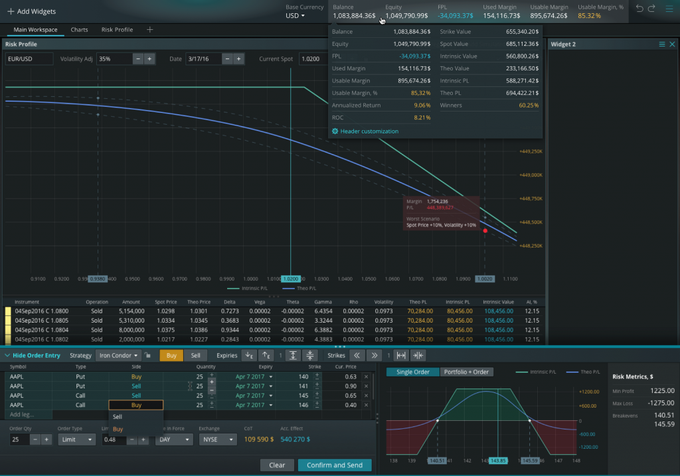Switch to the Charts tab
Viewport: 680px width, 476px height.
click(80, 29)
